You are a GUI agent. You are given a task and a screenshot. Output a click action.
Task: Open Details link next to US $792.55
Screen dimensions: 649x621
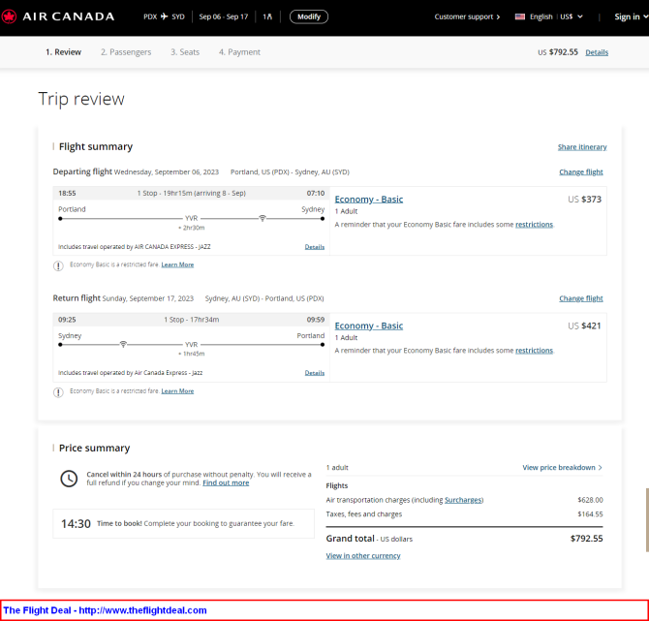coord(597,52)
